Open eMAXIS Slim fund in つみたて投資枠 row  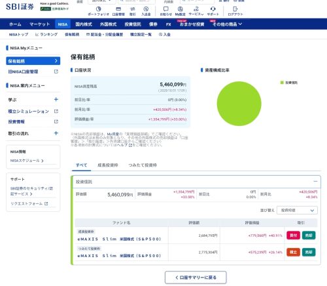pyautogui.click(x=119, y=256)
